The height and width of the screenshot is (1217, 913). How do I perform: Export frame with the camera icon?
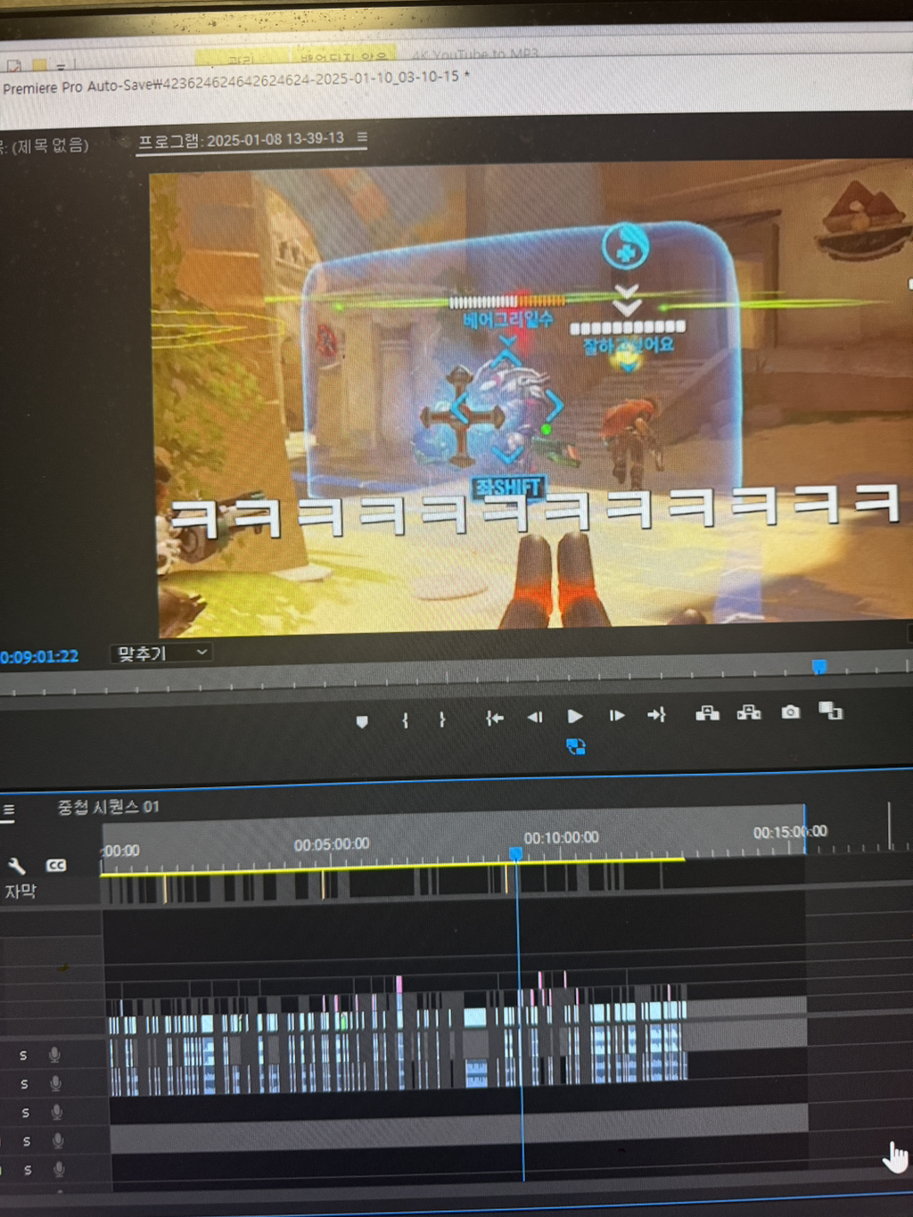coord(790,711)
